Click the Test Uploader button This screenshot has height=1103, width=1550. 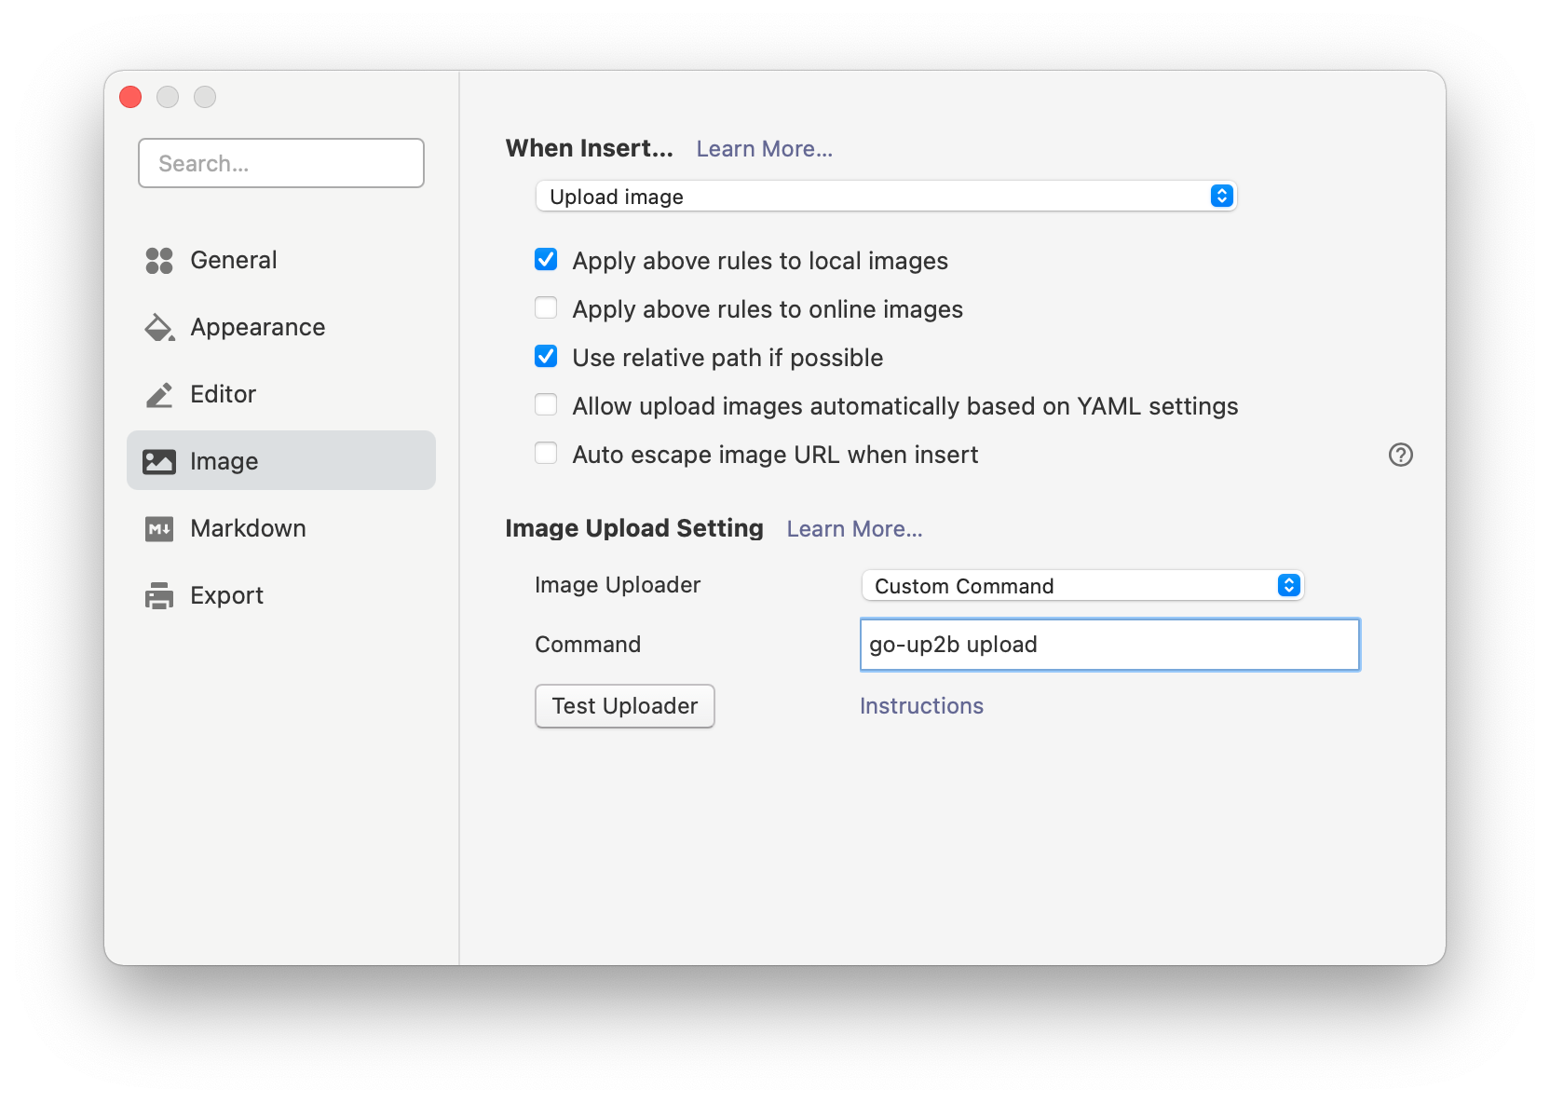625,706
